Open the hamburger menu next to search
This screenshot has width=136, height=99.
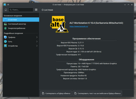tap(36, 10)
